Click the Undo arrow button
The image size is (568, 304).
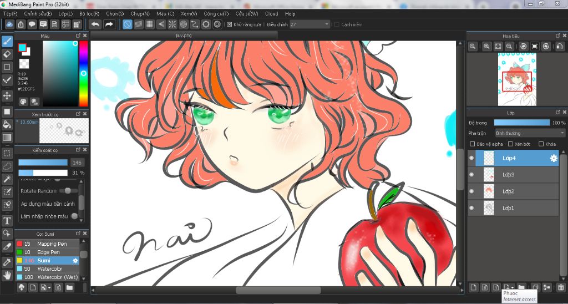click(x=95, y=24)
